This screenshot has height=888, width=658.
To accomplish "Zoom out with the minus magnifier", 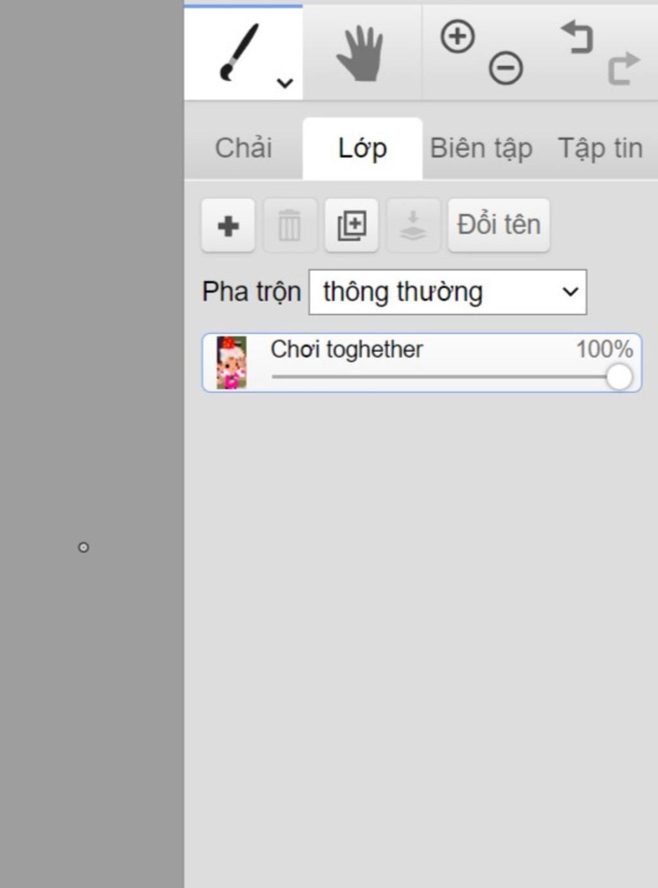I will [506, 68].
